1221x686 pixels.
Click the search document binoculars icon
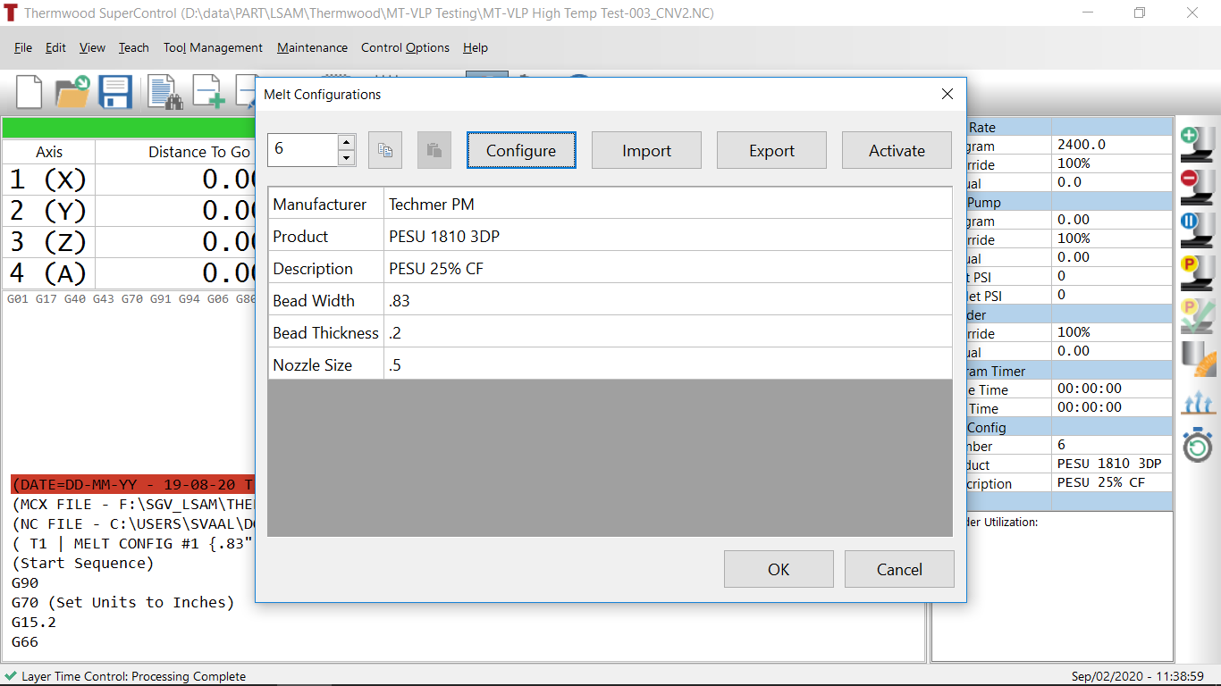165,92
